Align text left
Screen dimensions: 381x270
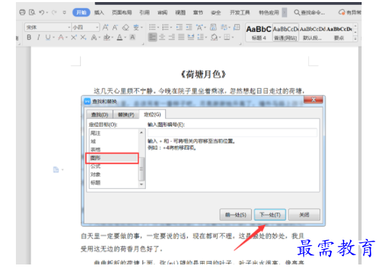pyautogui.click(x=153, y=37)
